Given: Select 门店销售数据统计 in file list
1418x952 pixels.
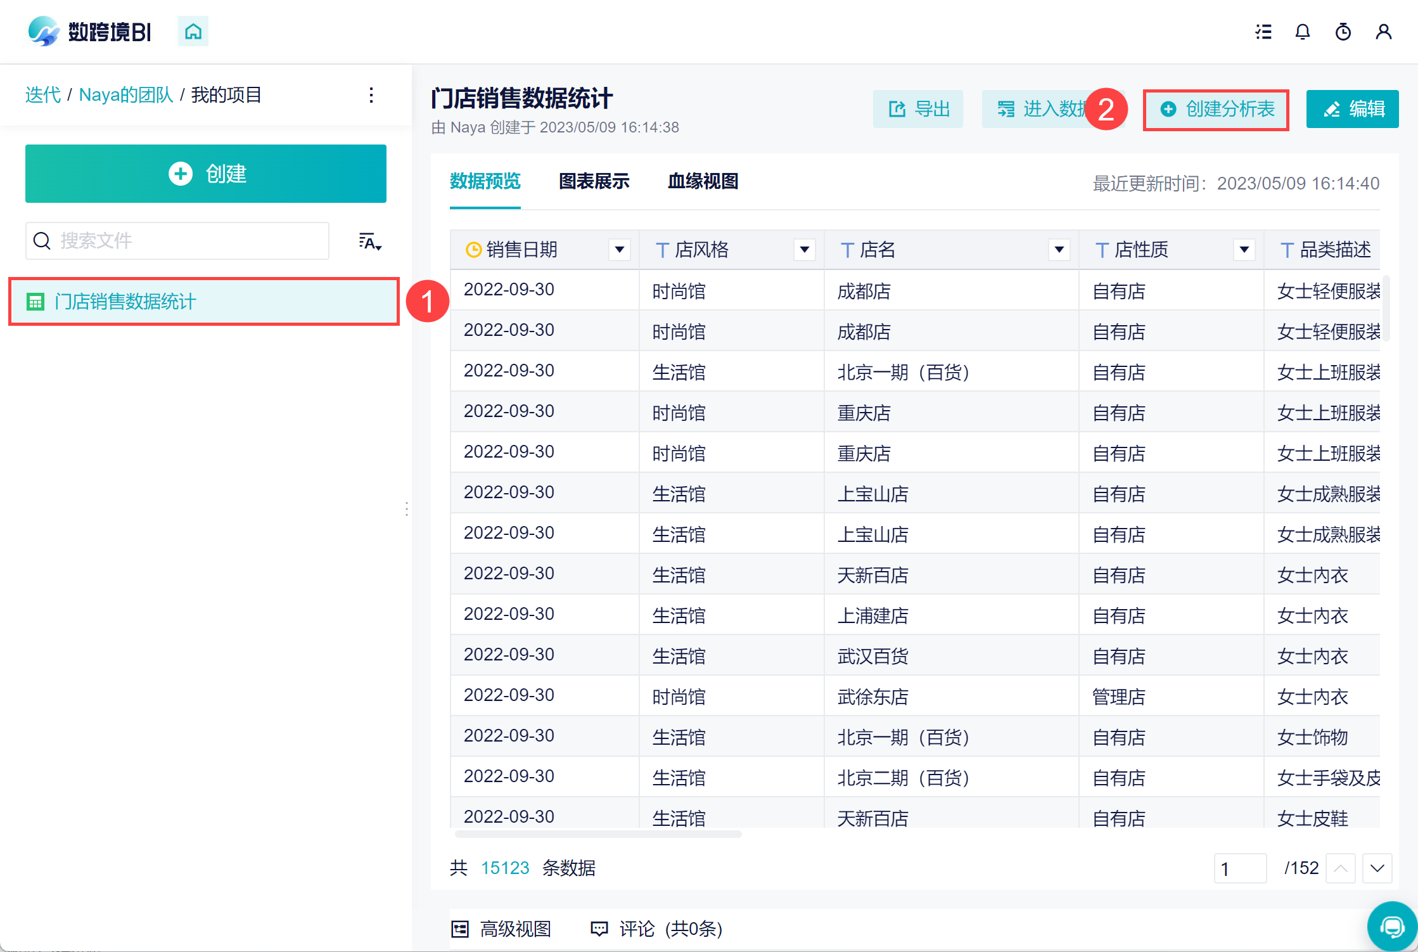Looking at the screenshot, I should (125, 302).
